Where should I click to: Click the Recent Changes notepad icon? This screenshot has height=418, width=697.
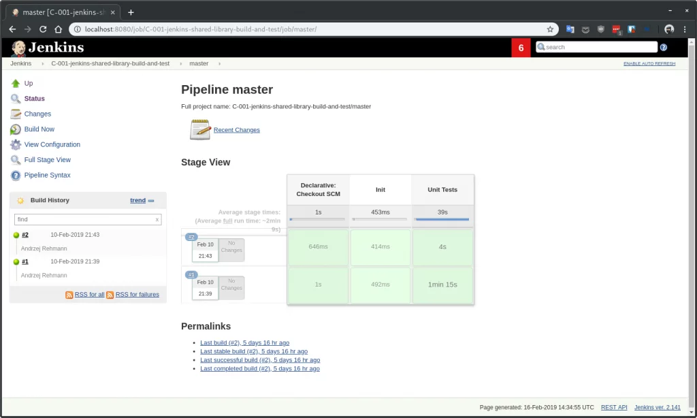click(x=200, y=129)
